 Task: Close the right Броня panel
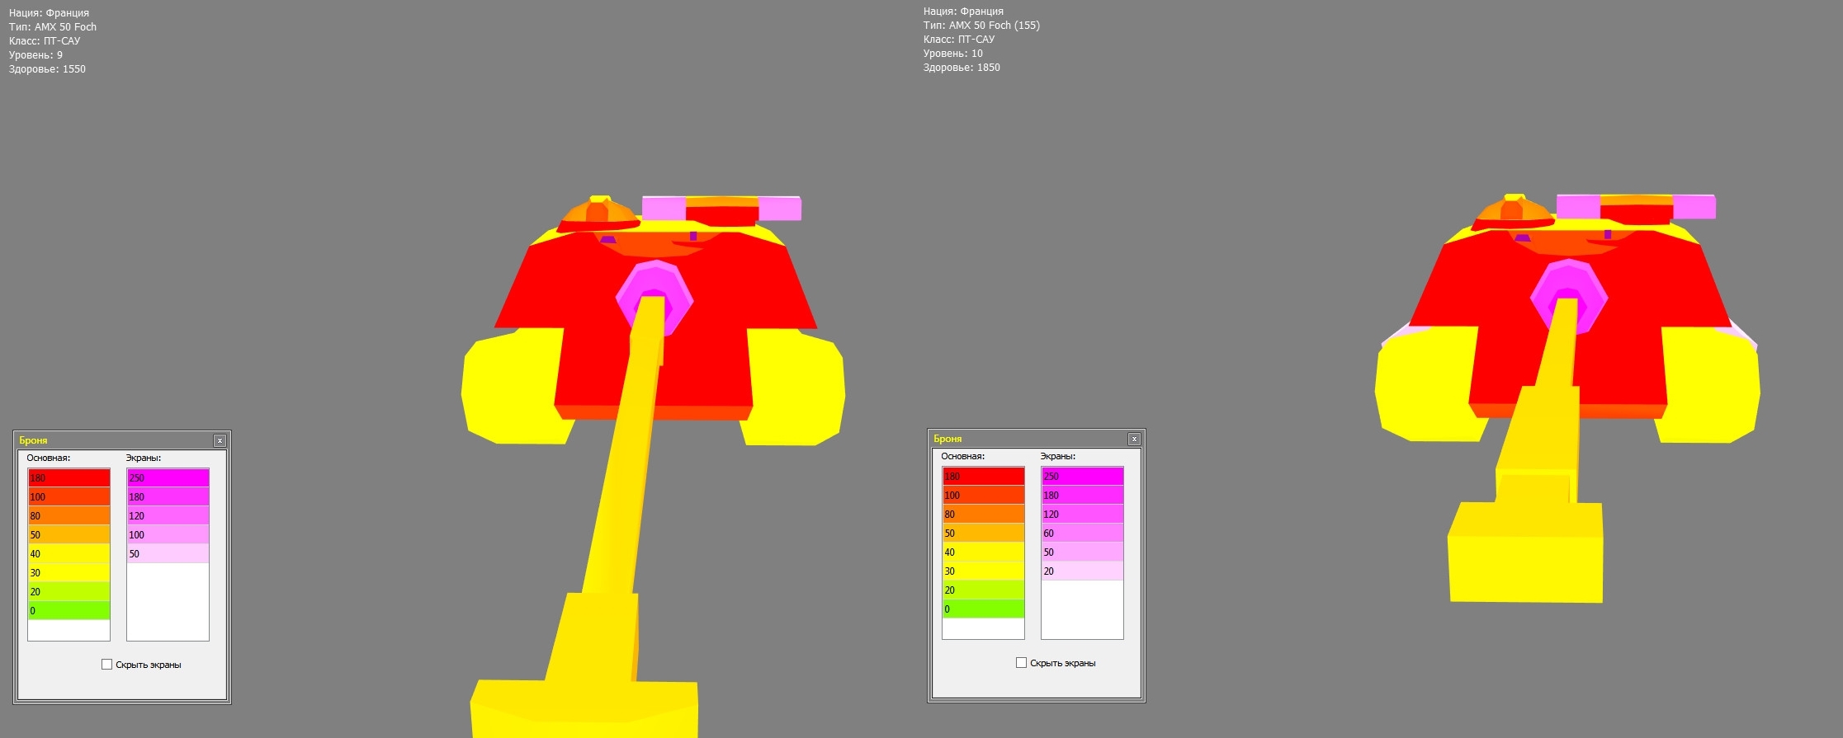[1134, 439]
